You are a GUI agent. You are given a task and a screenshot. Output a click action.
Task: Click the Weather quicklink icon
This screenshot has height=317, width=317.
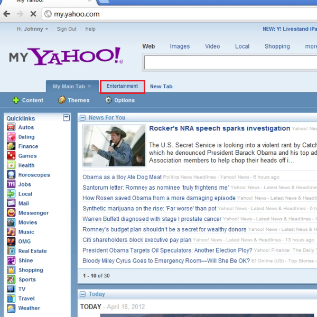click(x=11, y=307)
